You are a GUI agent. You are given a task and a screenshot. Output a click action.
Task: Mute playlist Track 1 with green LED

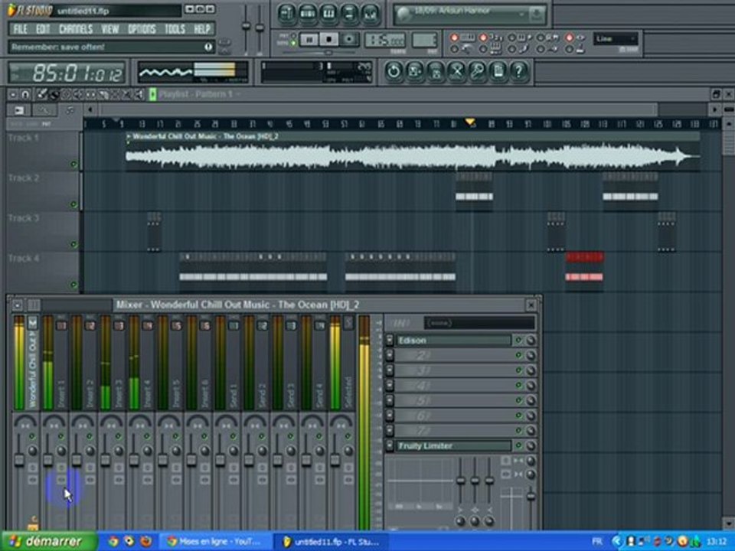point(73,164)
